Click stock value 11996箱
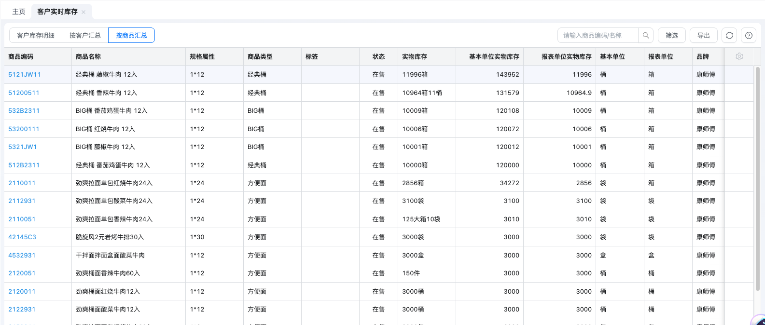Viewport: 765px width, 325px height. click(415, 75)
